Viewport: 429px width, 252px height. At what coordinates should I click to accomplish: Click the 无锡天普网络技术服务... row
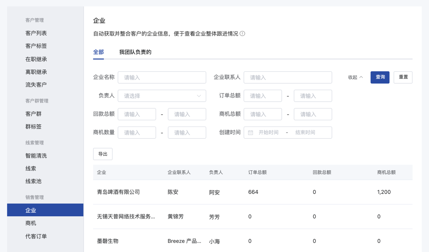(x=253, y=217)
